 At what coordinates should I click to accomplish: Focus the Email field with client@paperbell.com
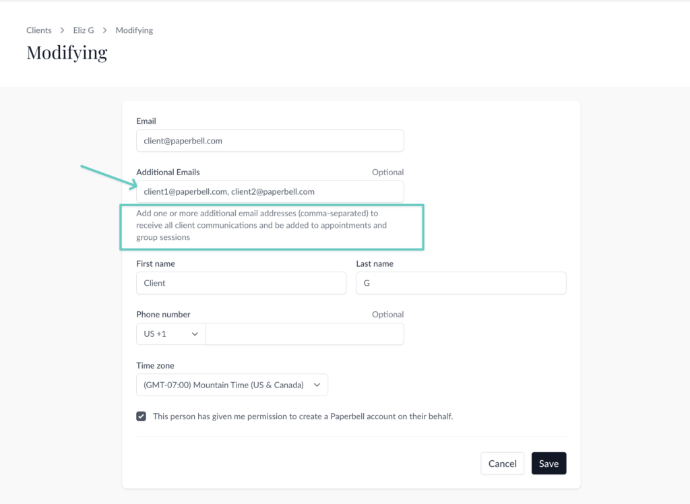coord(270,141)
